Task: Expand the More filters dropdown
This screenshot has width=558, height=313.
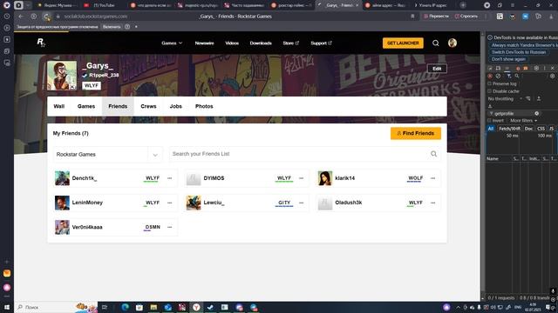Action: (x=523, y=121)
